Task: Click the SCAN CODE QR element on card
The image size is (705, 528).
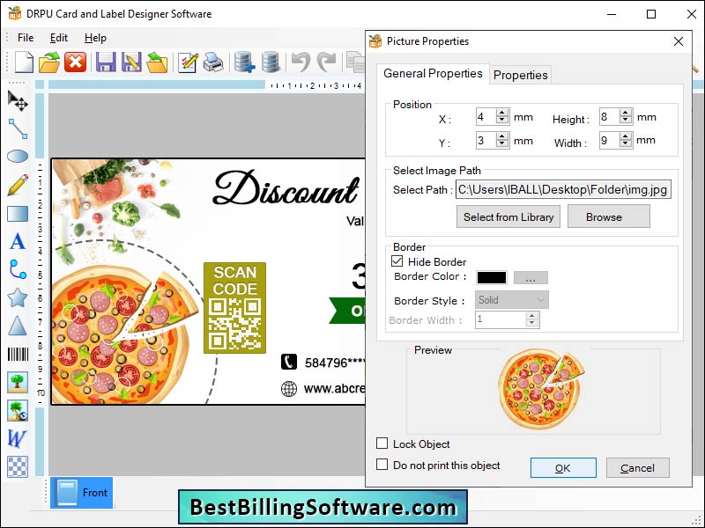Action: pos(234,308)
